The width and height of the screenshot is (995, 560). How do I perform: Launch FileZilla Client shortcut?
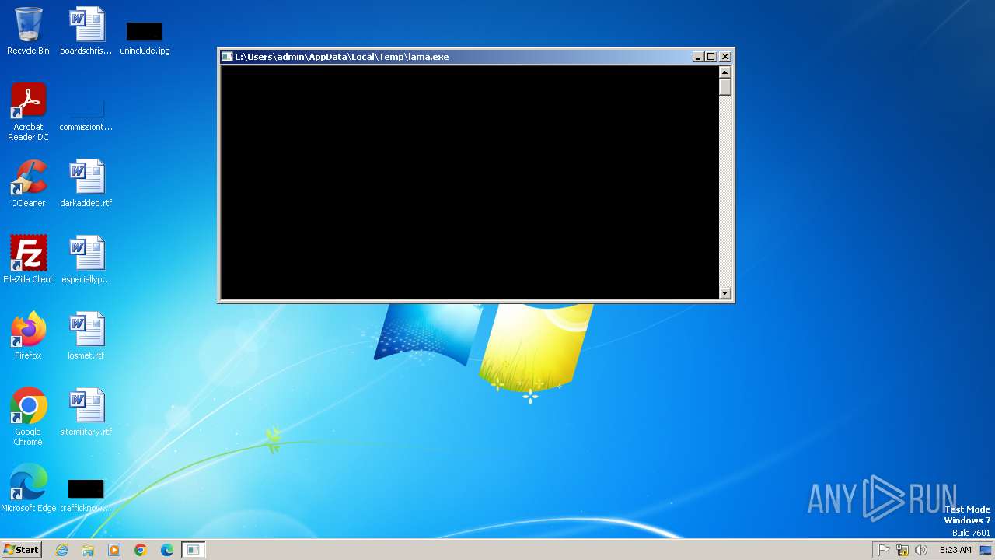28,260
